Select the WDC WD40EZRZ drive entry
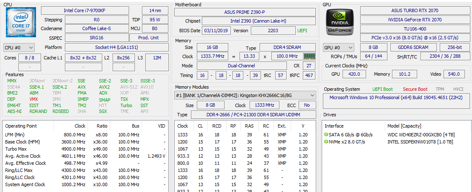The height and width of the screenshot is (192, 472). pos(421,135)
